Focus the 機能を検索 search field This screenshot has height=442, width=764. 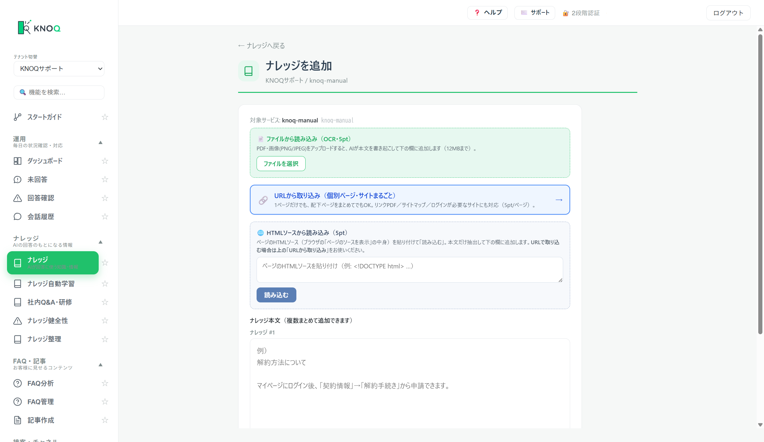click(x=59, y=92)
